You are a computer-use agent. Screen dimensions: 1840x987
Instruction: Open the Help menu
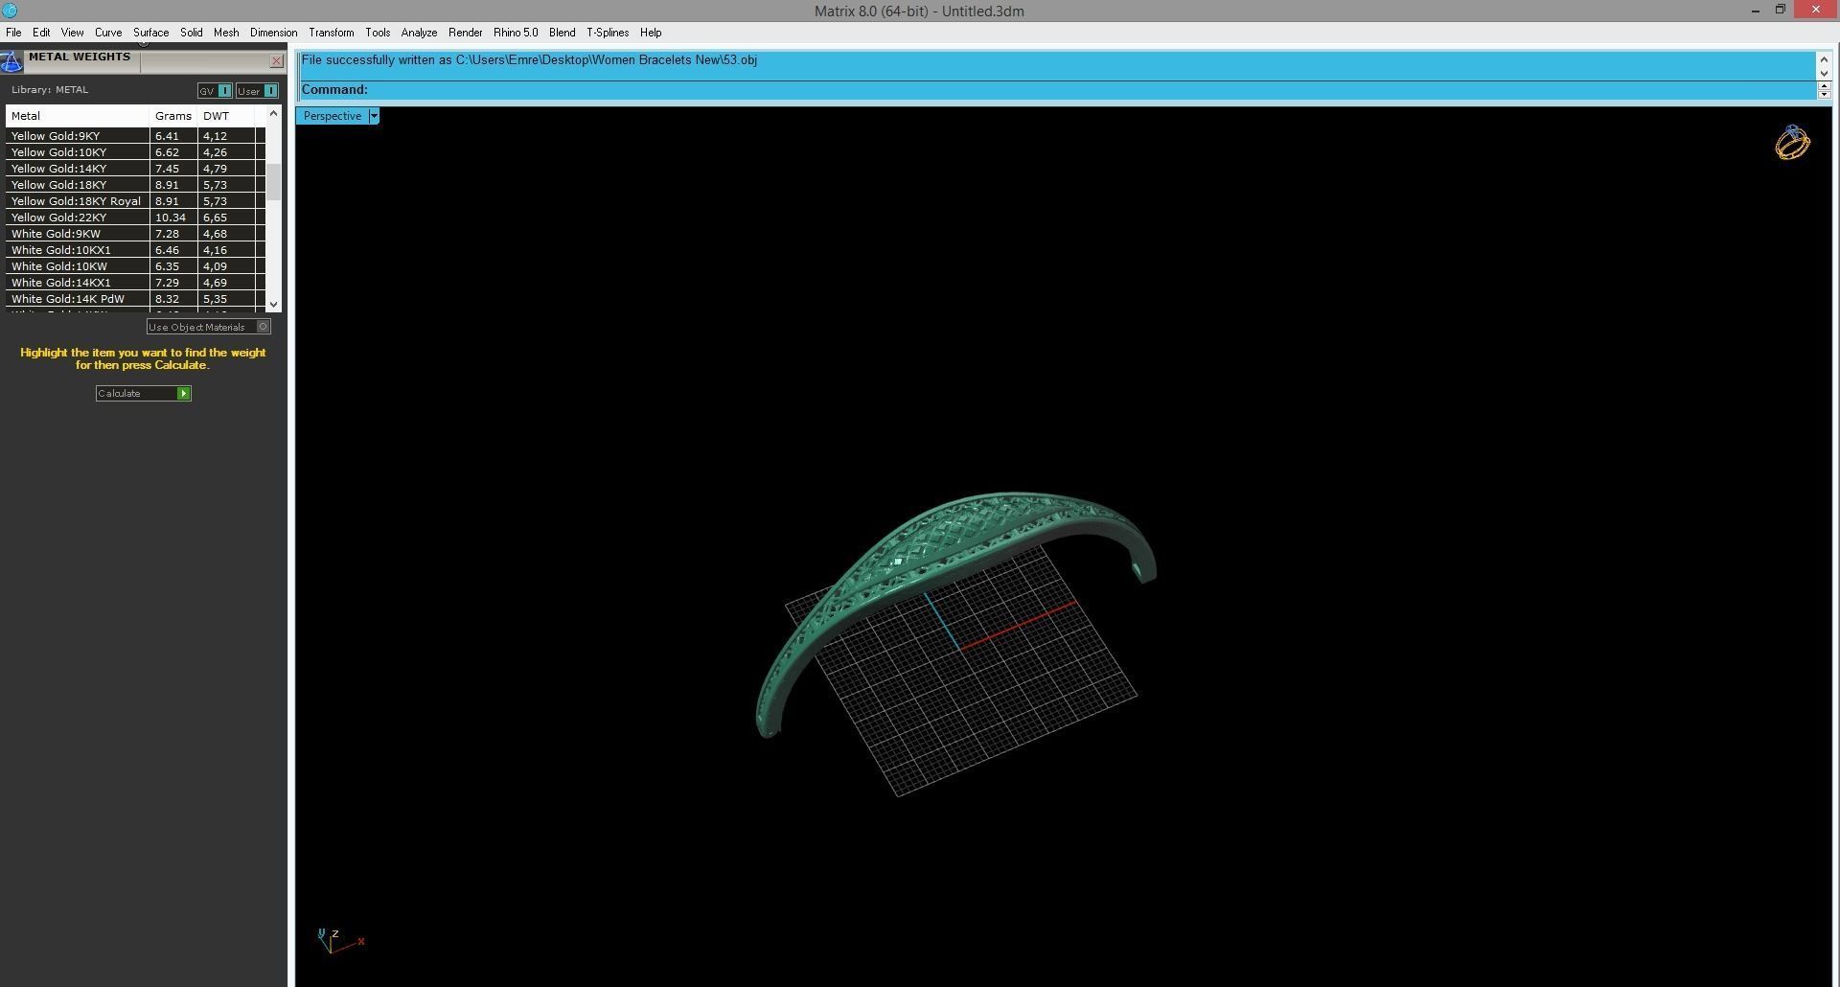[651, 33]
